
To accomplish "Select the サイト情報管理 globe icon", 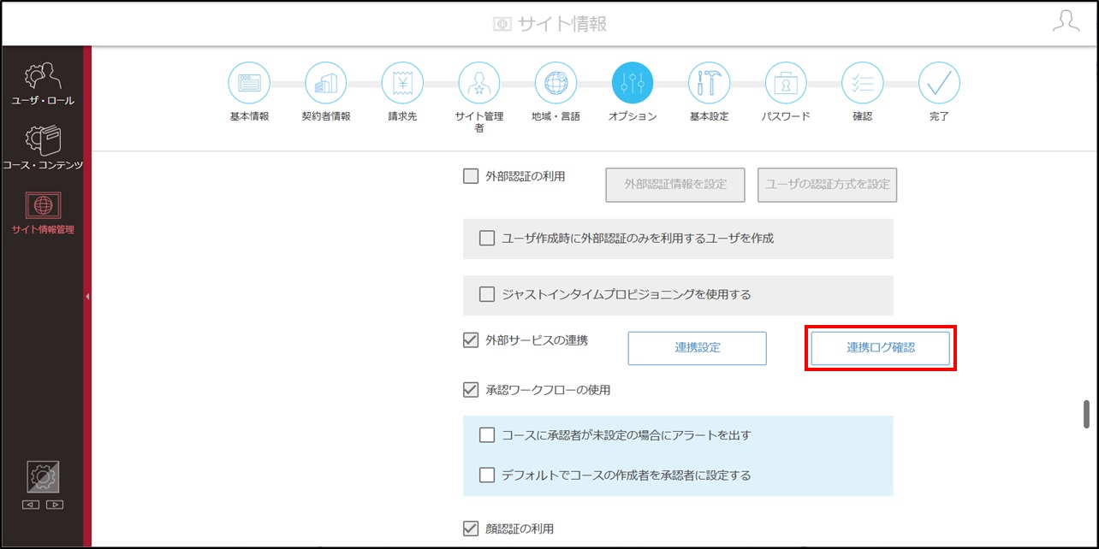I will 42,205.
